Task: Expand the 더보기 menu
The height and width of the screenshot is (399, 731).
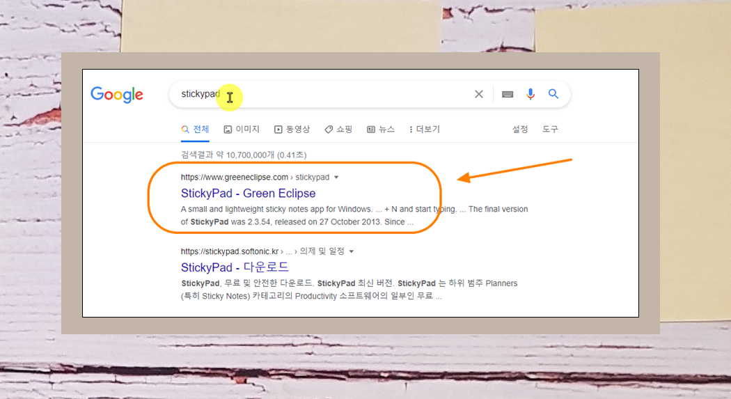Action: [424, 130]
